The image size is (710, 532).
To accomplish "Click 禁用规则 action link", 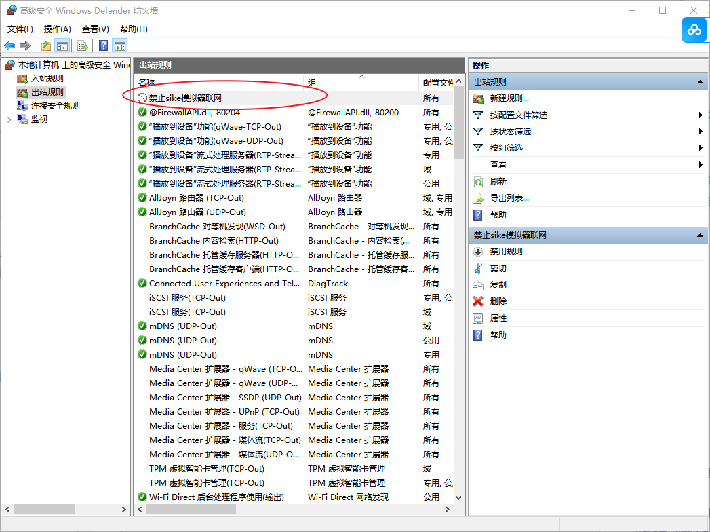I will pos(507,252).
